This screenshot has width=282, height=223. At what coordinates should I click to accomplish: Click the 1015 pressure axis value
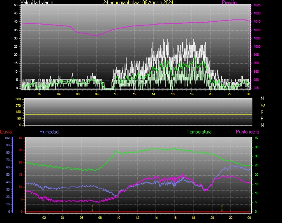(x=257, y=22)
